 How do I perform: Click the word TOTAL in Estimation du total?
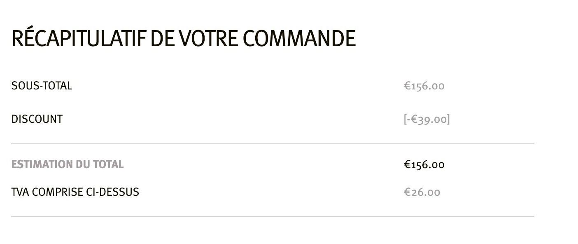tap(108, 164)
